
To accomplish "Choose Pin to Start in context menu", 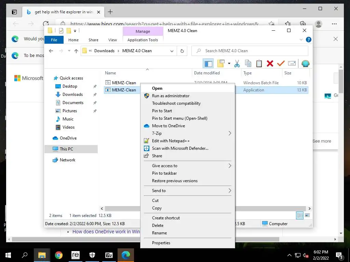I will (188, 111).
